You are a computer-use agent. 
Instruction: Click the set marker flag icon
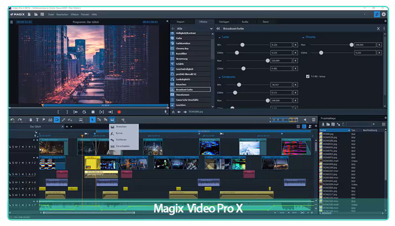[x=43, y=120]
